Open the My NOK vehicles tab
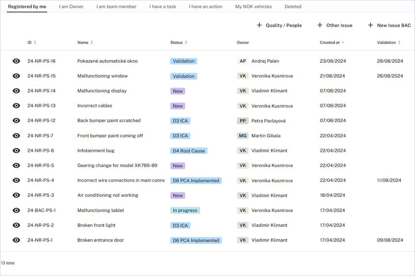 [253, 7]
